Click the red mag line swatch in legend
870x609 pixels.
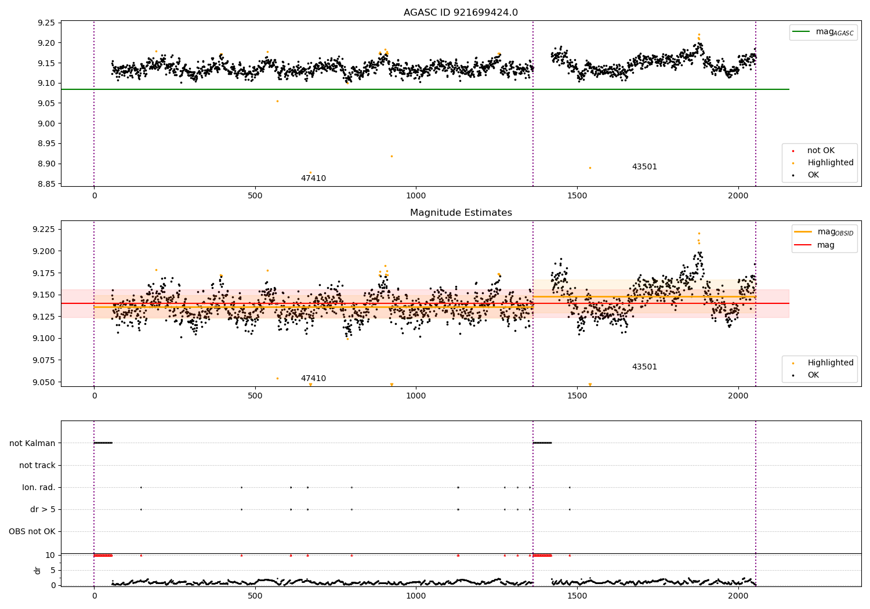tap(803, 245)
